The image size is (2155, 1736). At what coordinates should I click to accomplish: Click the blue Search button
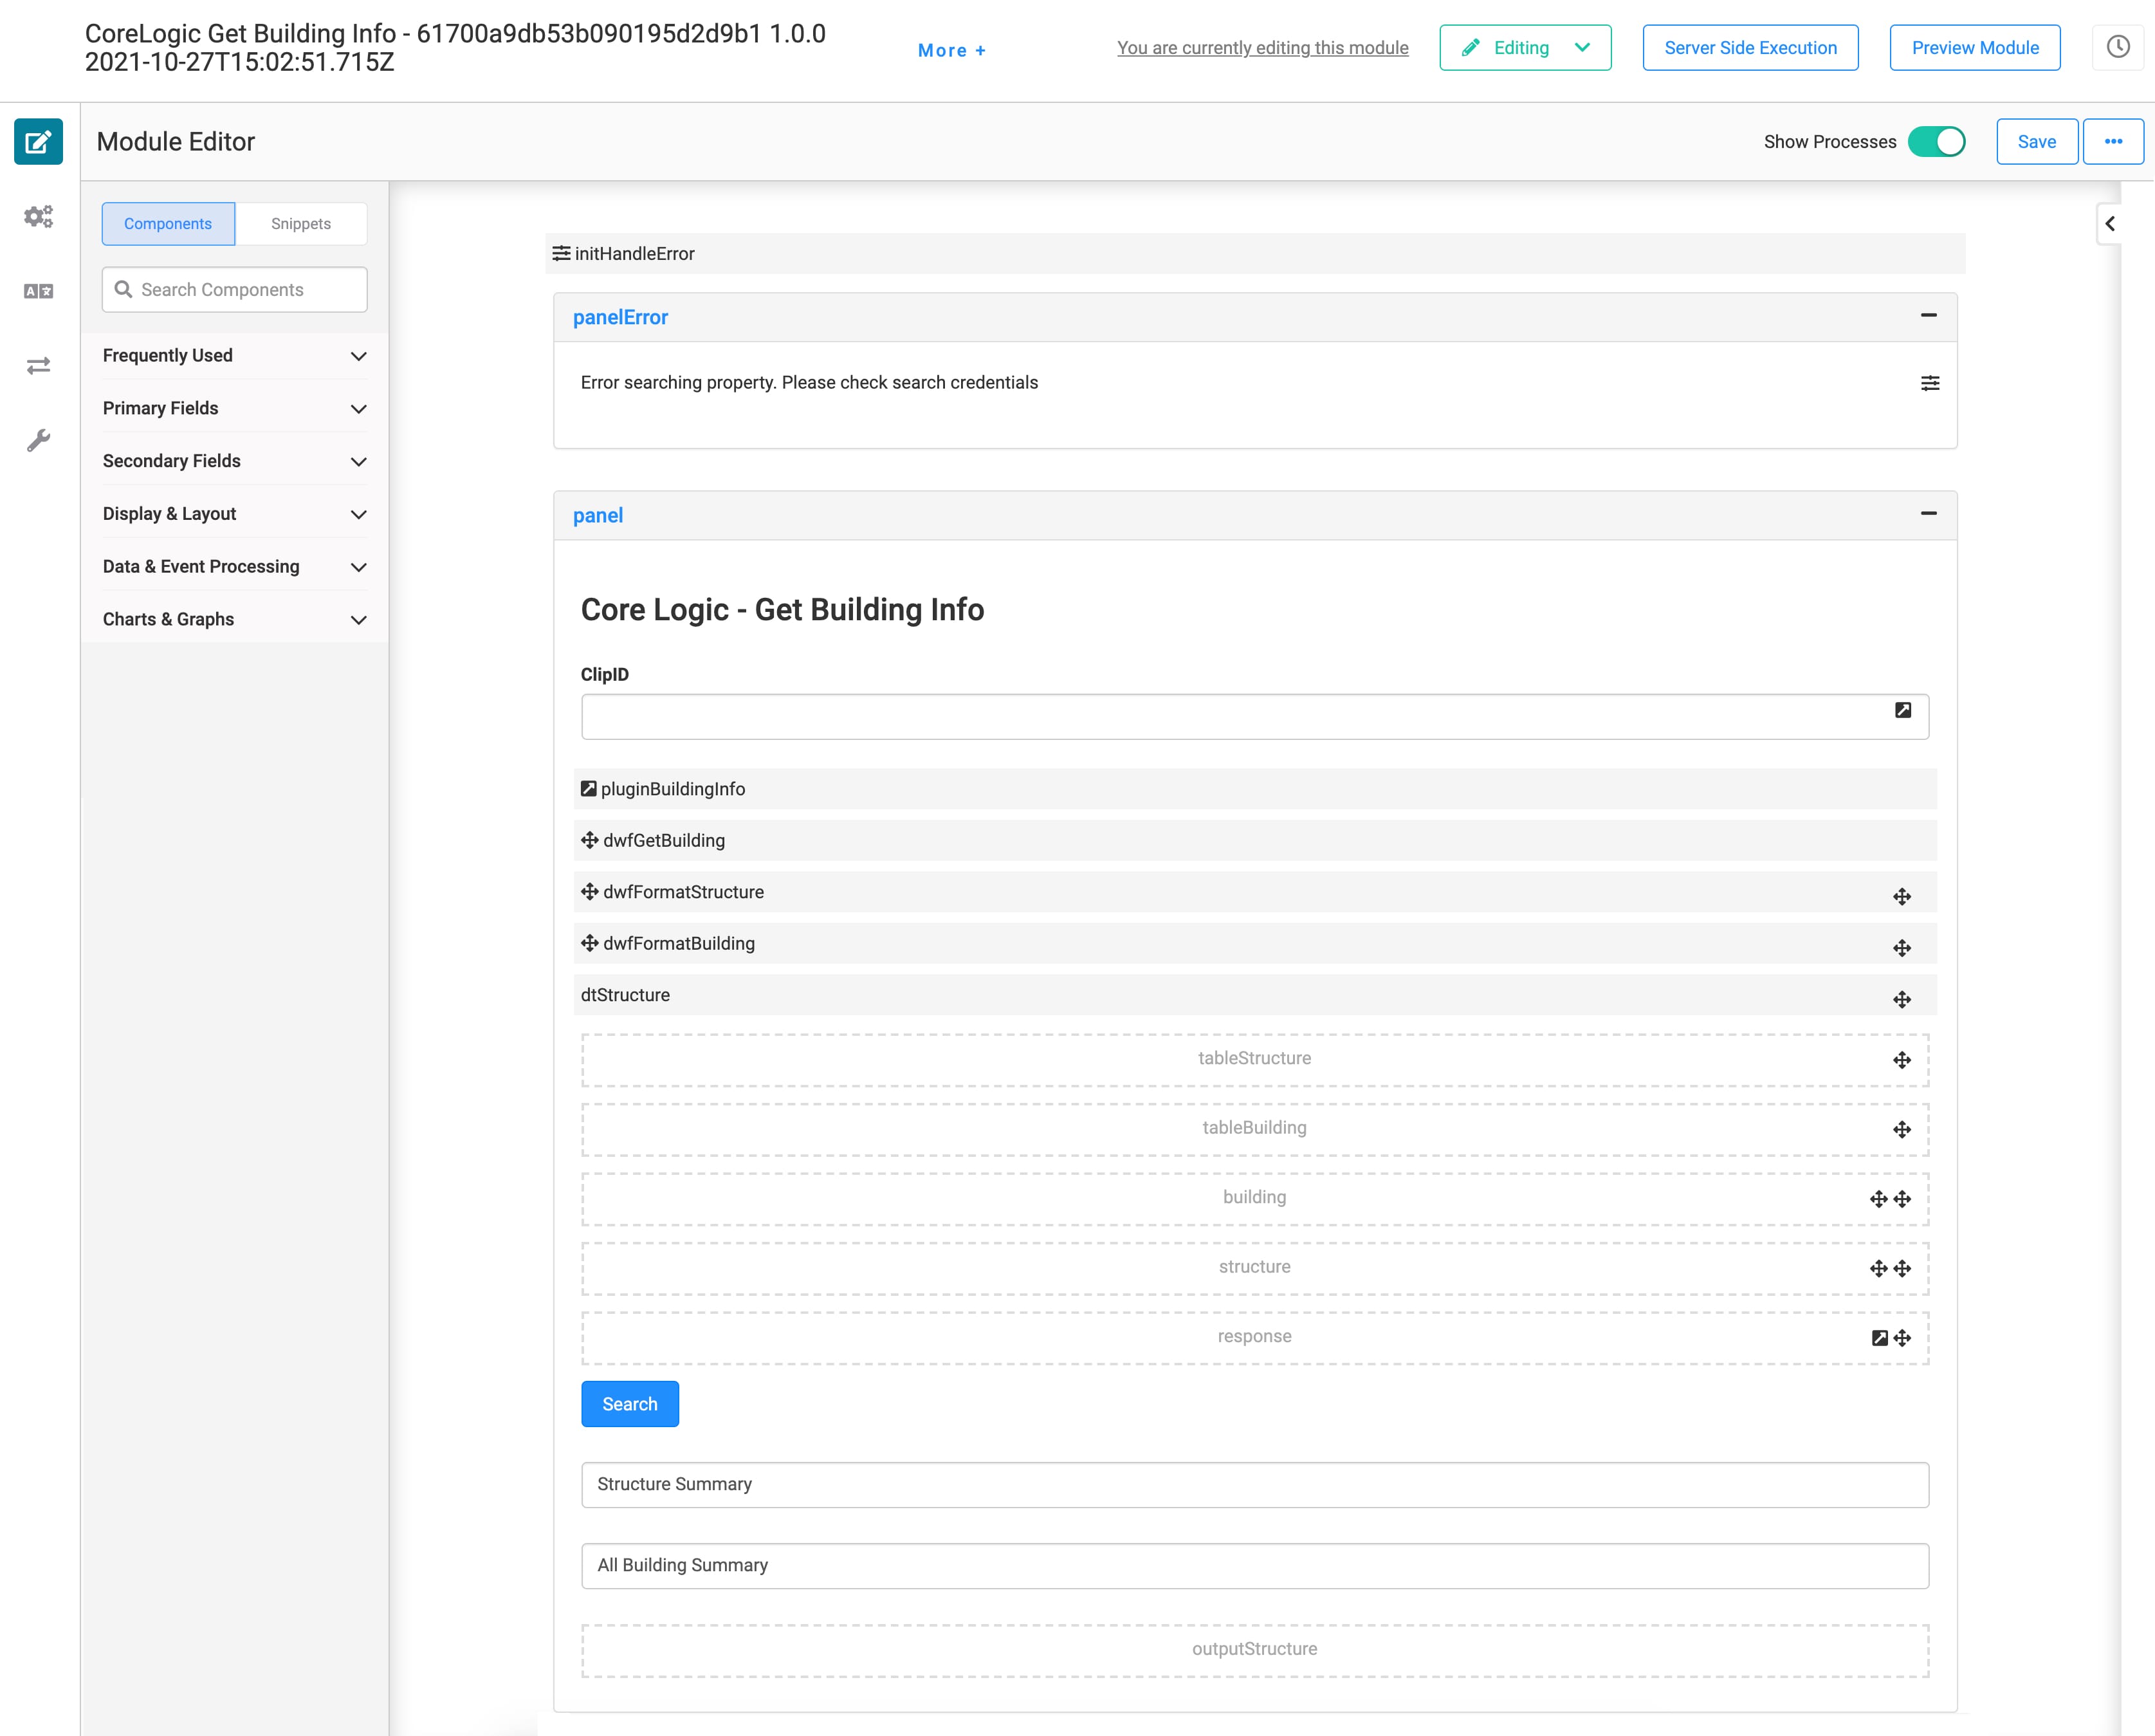coord(630,1404)
